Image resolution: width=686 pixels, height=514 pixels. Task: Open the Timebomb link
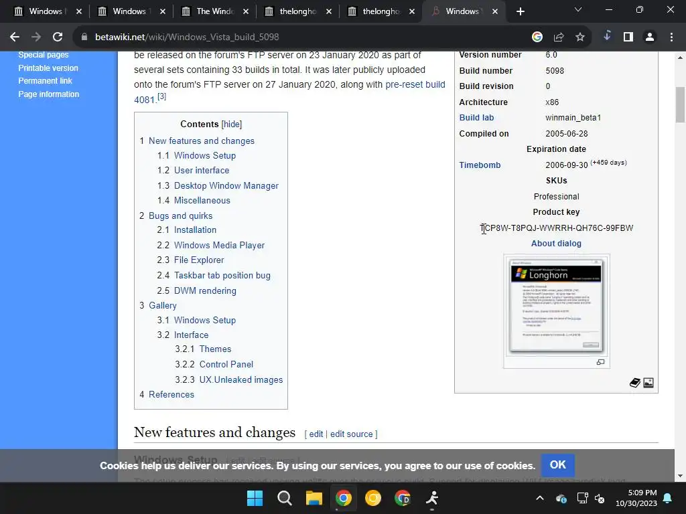pos(480,165)
